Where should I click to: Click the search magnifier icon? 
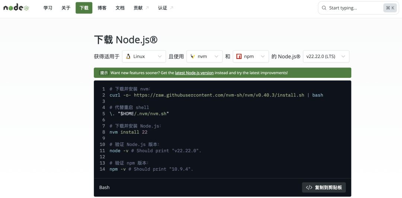pyautogui.click(x=324, y=8)
